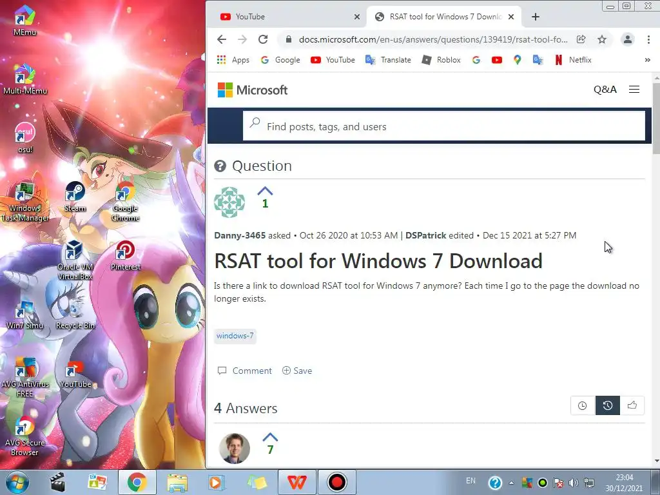Image resolution: width=660 pixels, height=495 pixels.
Task: Save the question with the Save button
Action: [297, 371]
